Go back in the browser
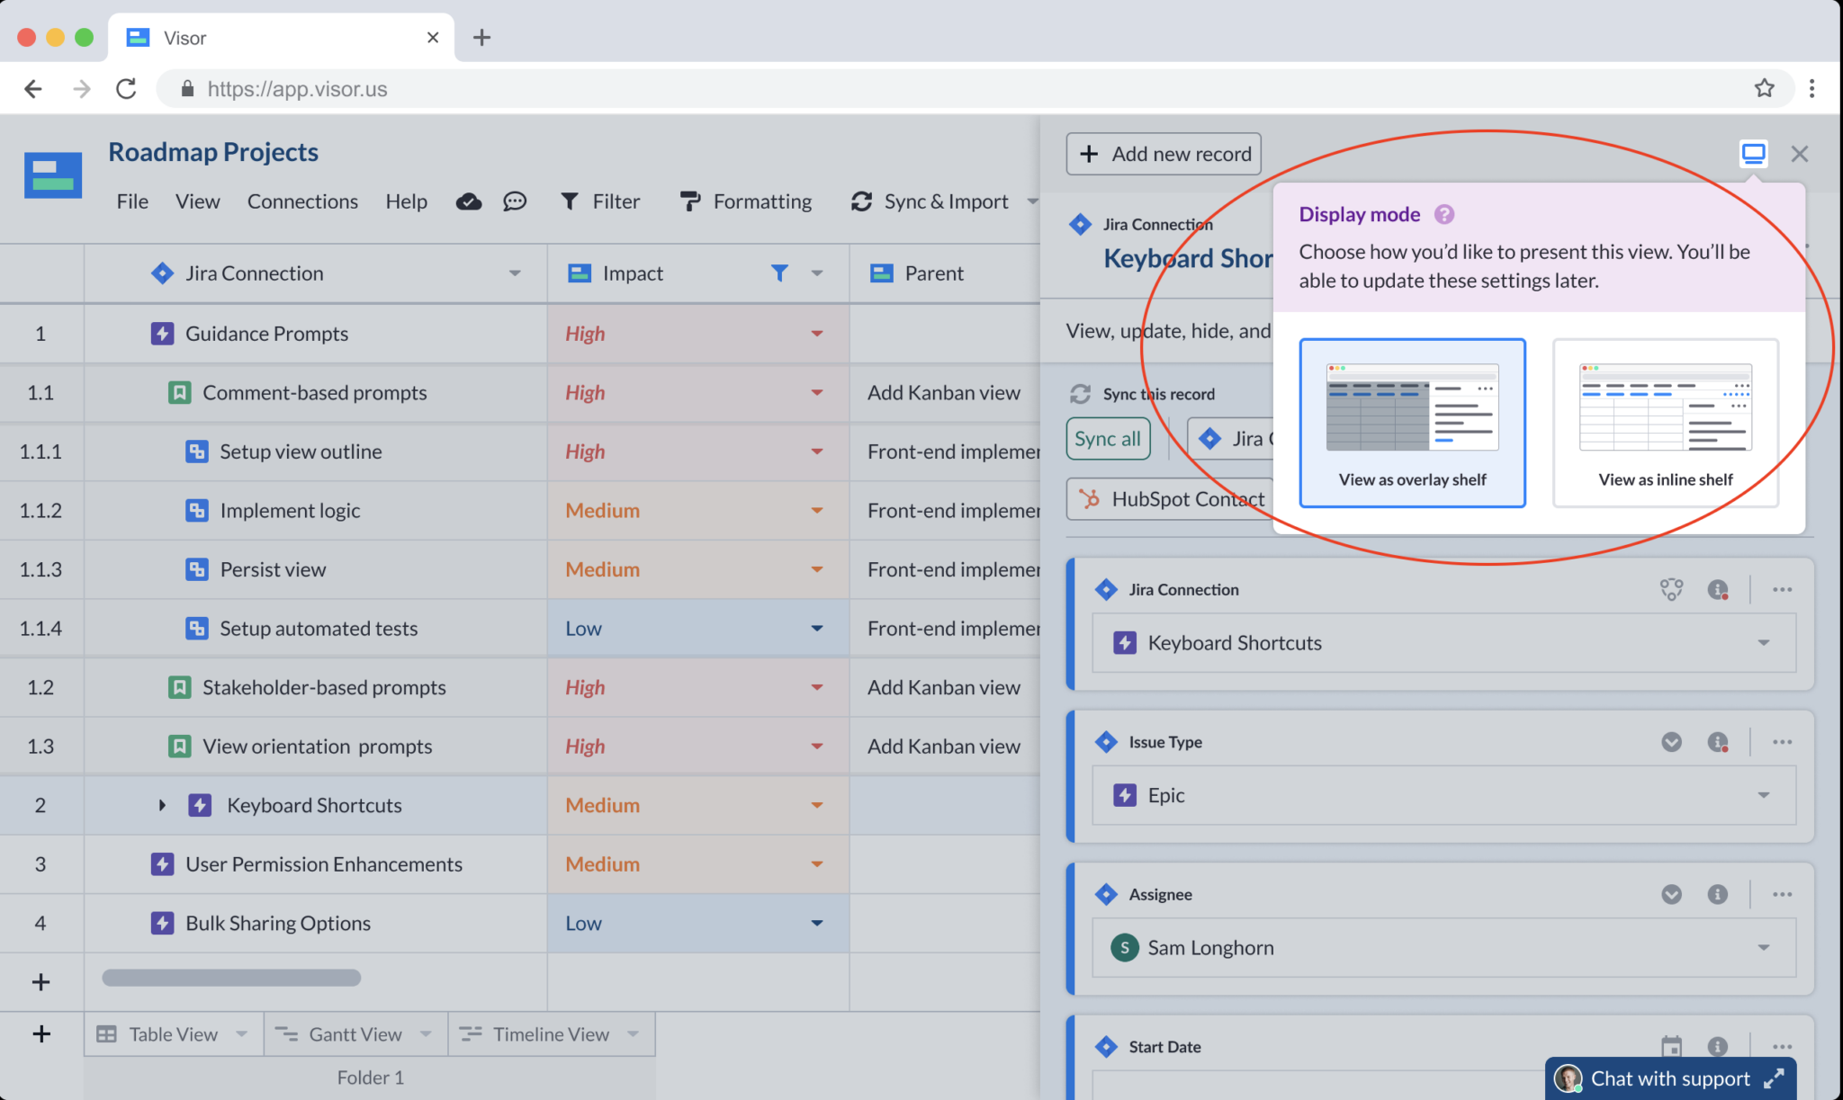The height and width of the screenshot is (1100, 1843). [x=32, y=88]
